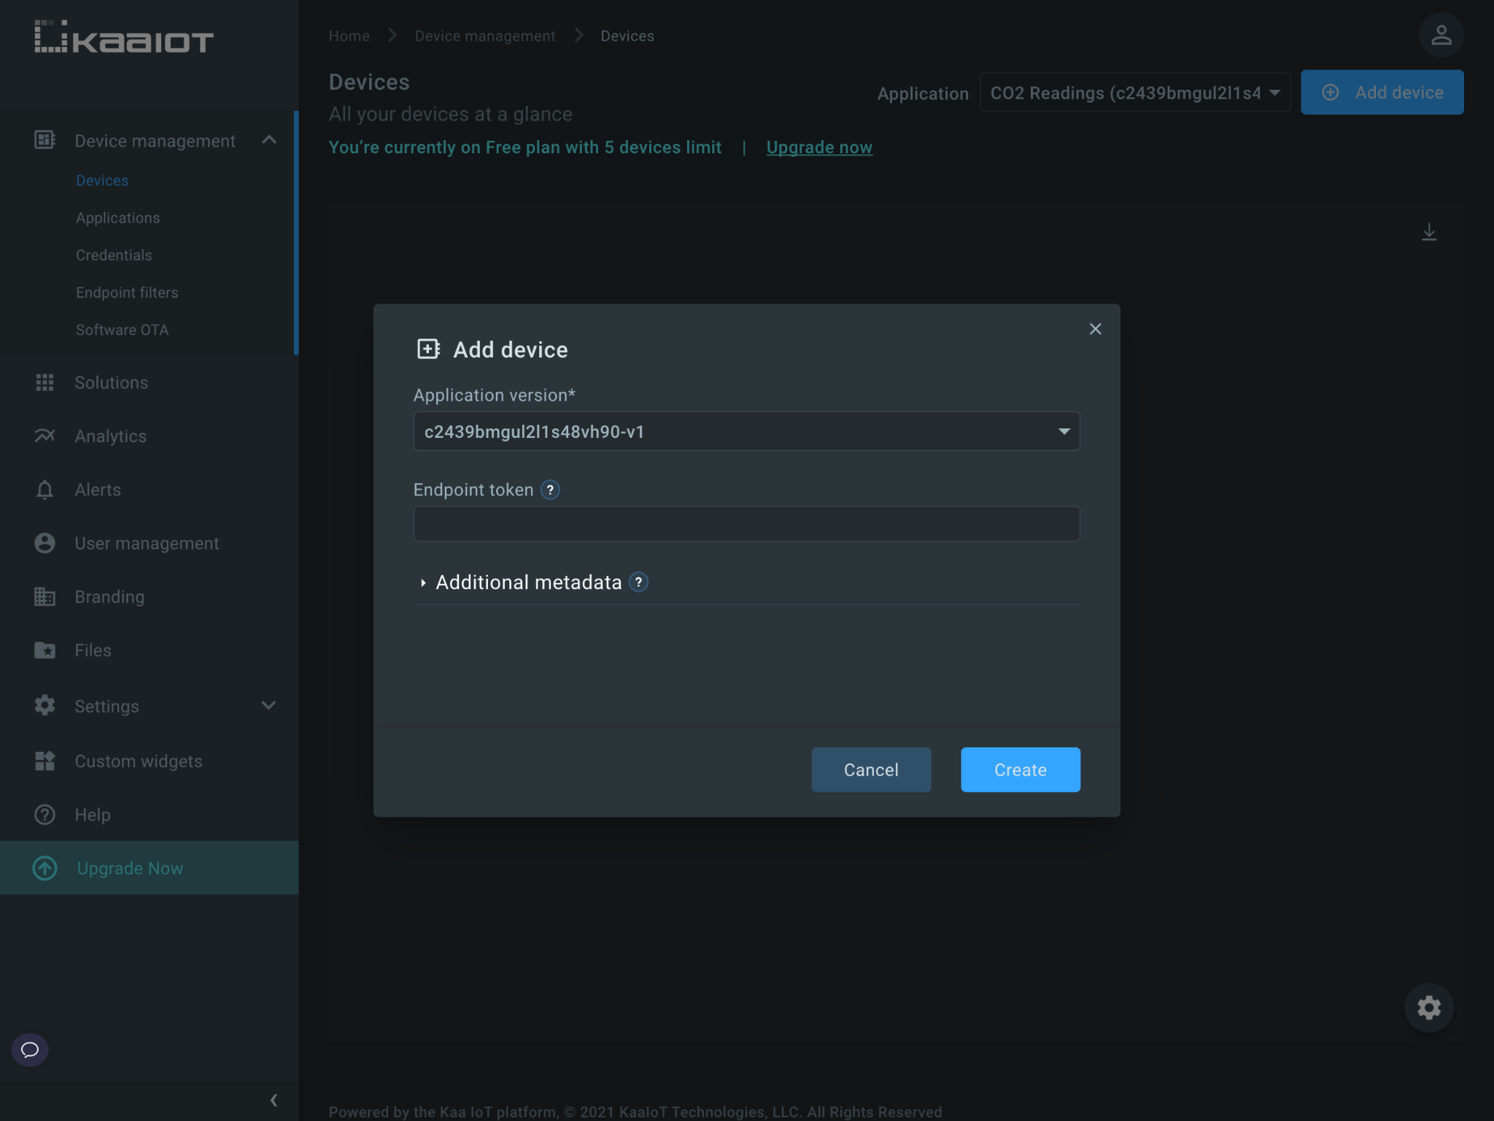Select the Branding building icon
The height and width of the screenshot is (1121, 1494).
[44, 596]
